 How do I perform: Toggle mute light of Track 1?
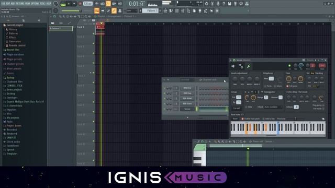(93, 33)
